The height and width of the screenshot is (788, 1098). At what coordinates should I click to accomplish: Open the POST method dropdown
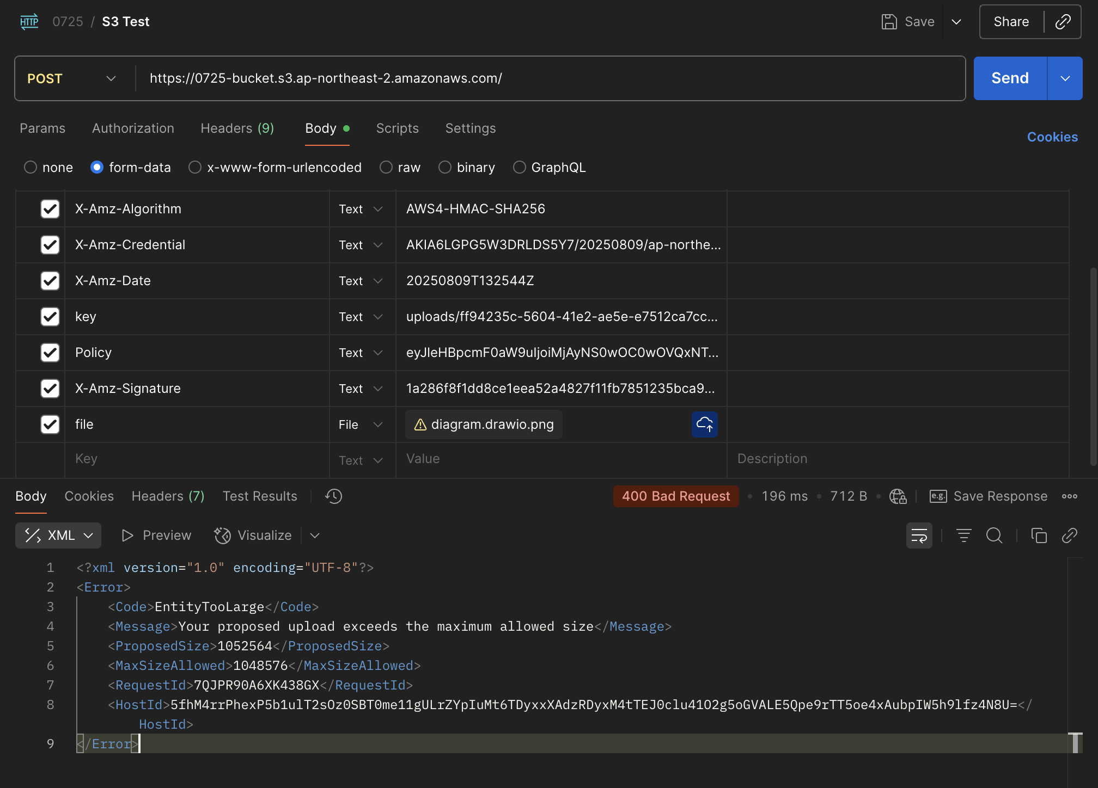tap(72, 78)
